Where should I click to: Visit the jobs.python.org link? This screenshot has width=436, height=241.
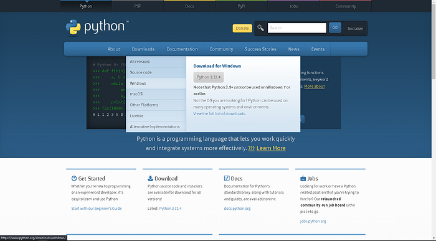[x=313, y=221]
